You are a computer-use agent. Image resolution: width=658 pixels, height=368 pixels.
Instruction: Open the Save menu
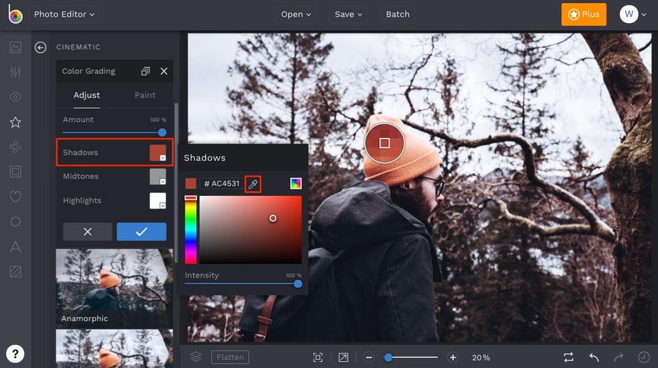pyautogui.click(x=348, y=14)
